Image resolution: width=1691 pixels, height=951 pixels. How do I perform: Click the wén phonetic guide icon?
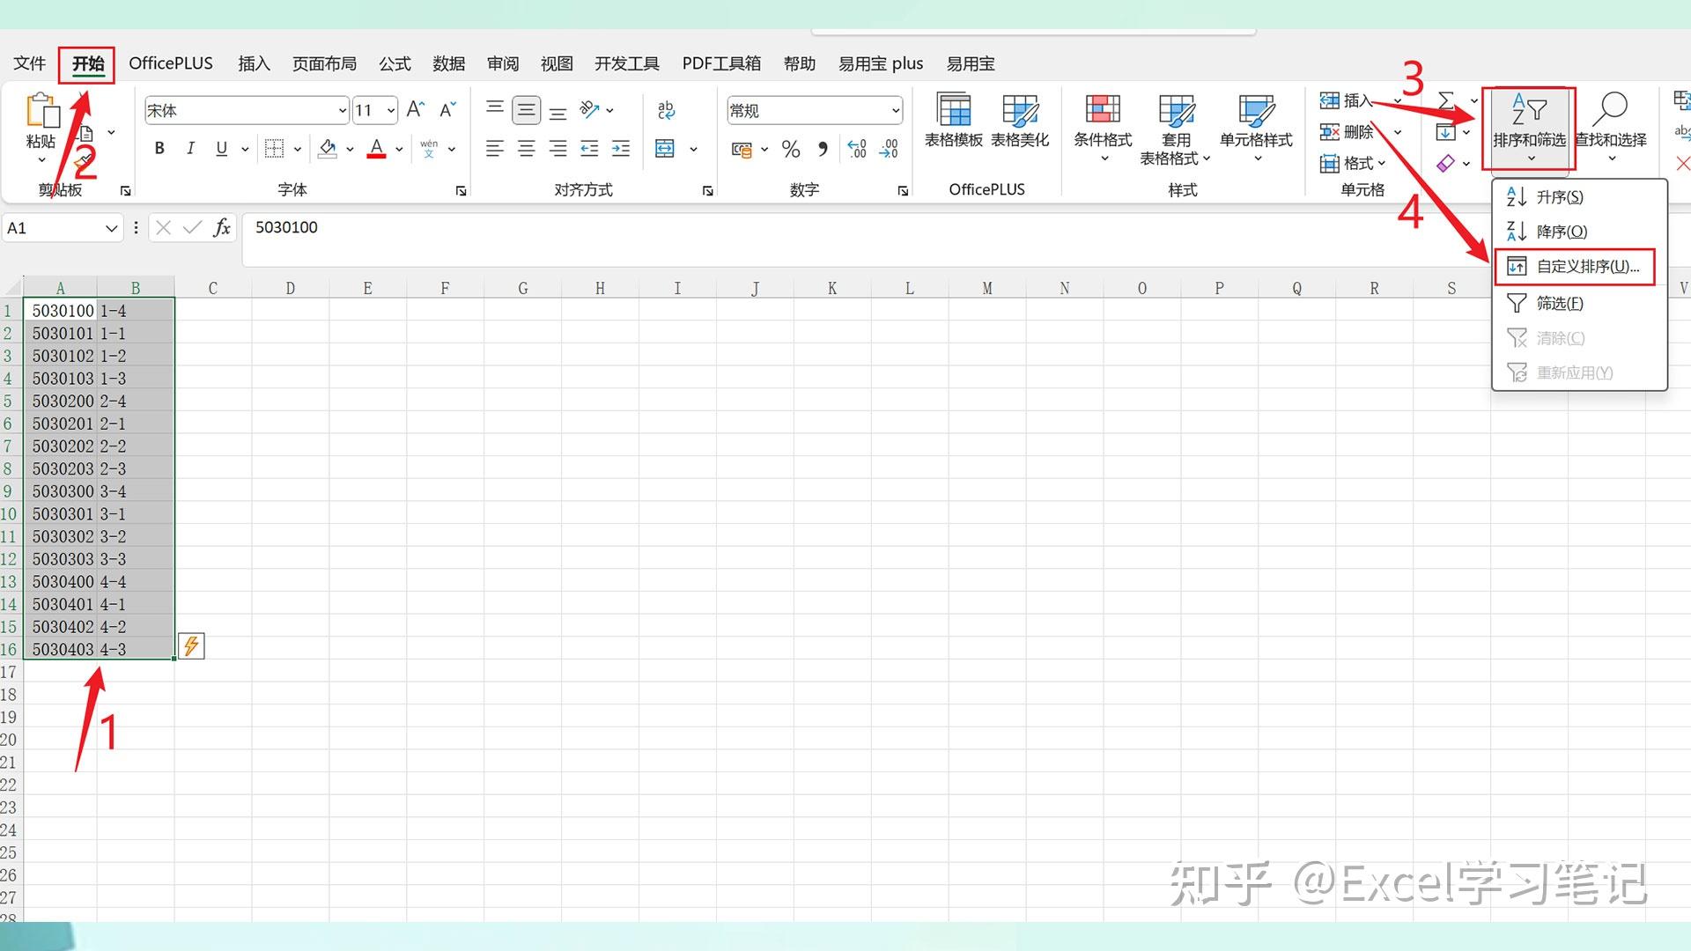pyautogui.click(x=429, y=149)
